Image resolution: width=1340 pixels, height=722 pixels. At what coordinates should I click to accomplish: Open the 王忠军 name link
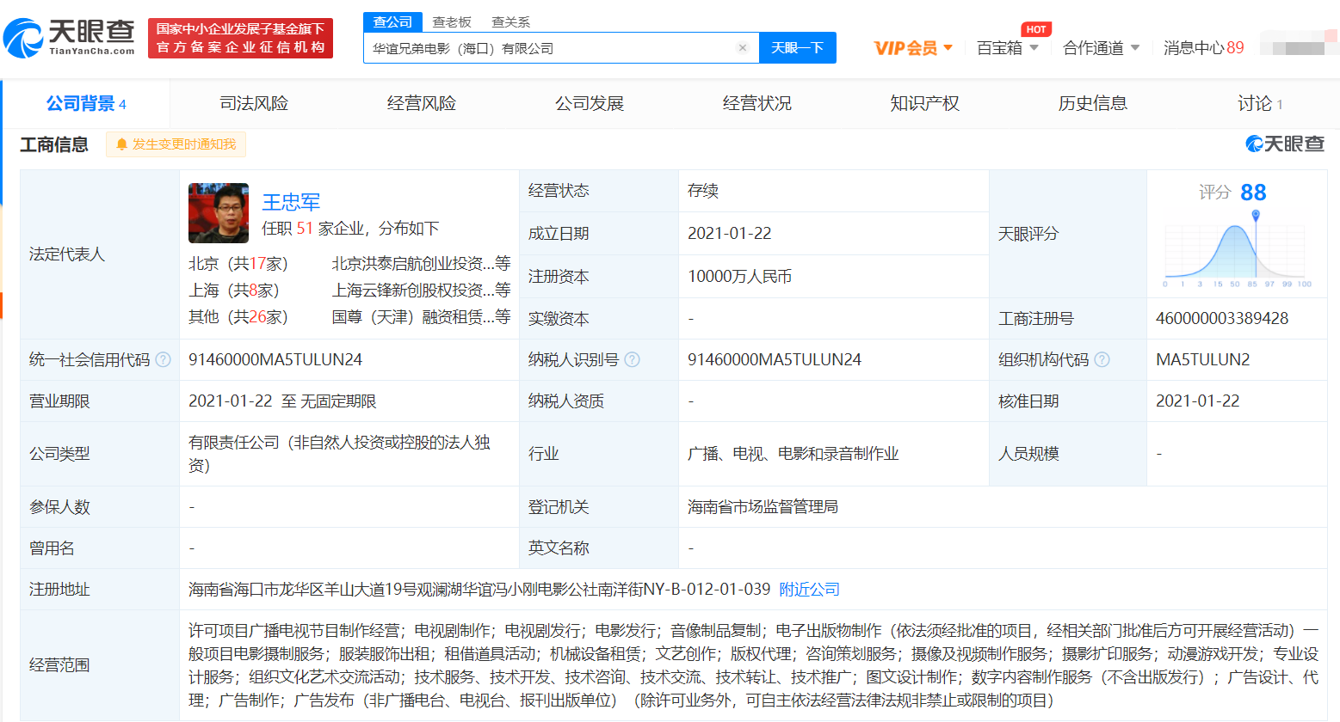pyautogui.click(x=291, y=202)
